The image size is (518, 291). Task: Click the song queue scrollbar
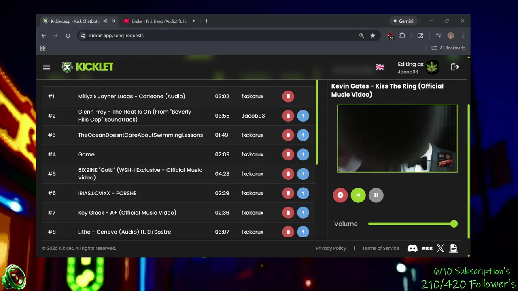[x=317, y=122]
